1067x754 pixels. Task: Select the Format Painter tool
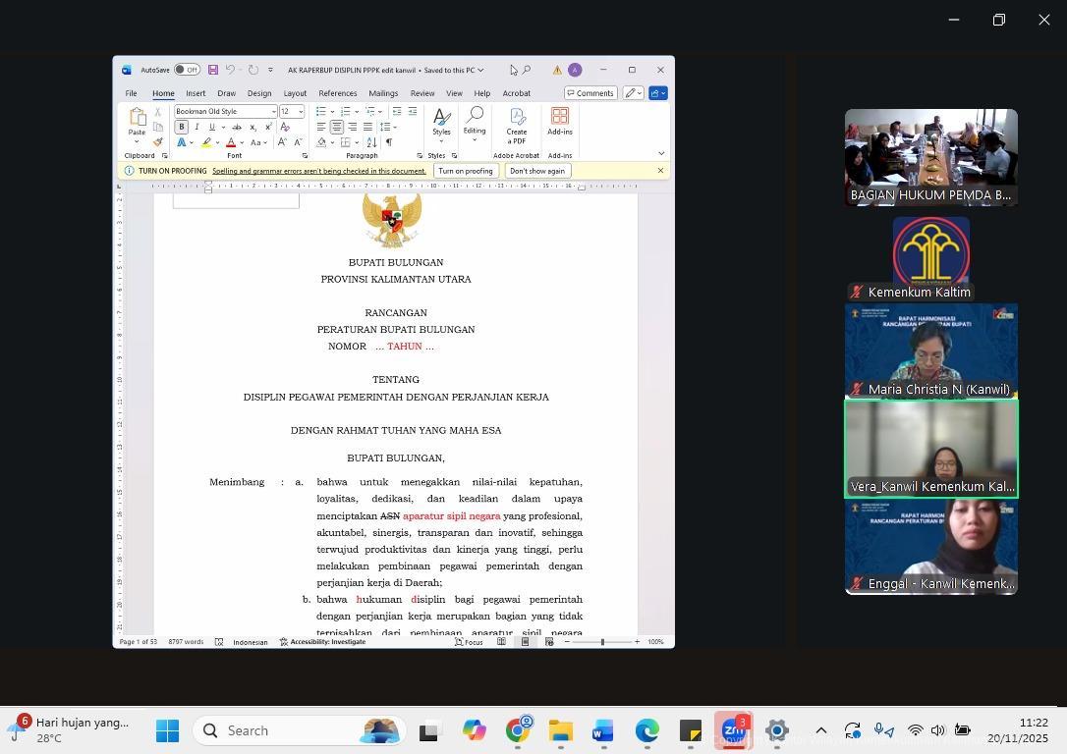click(157, 142)
